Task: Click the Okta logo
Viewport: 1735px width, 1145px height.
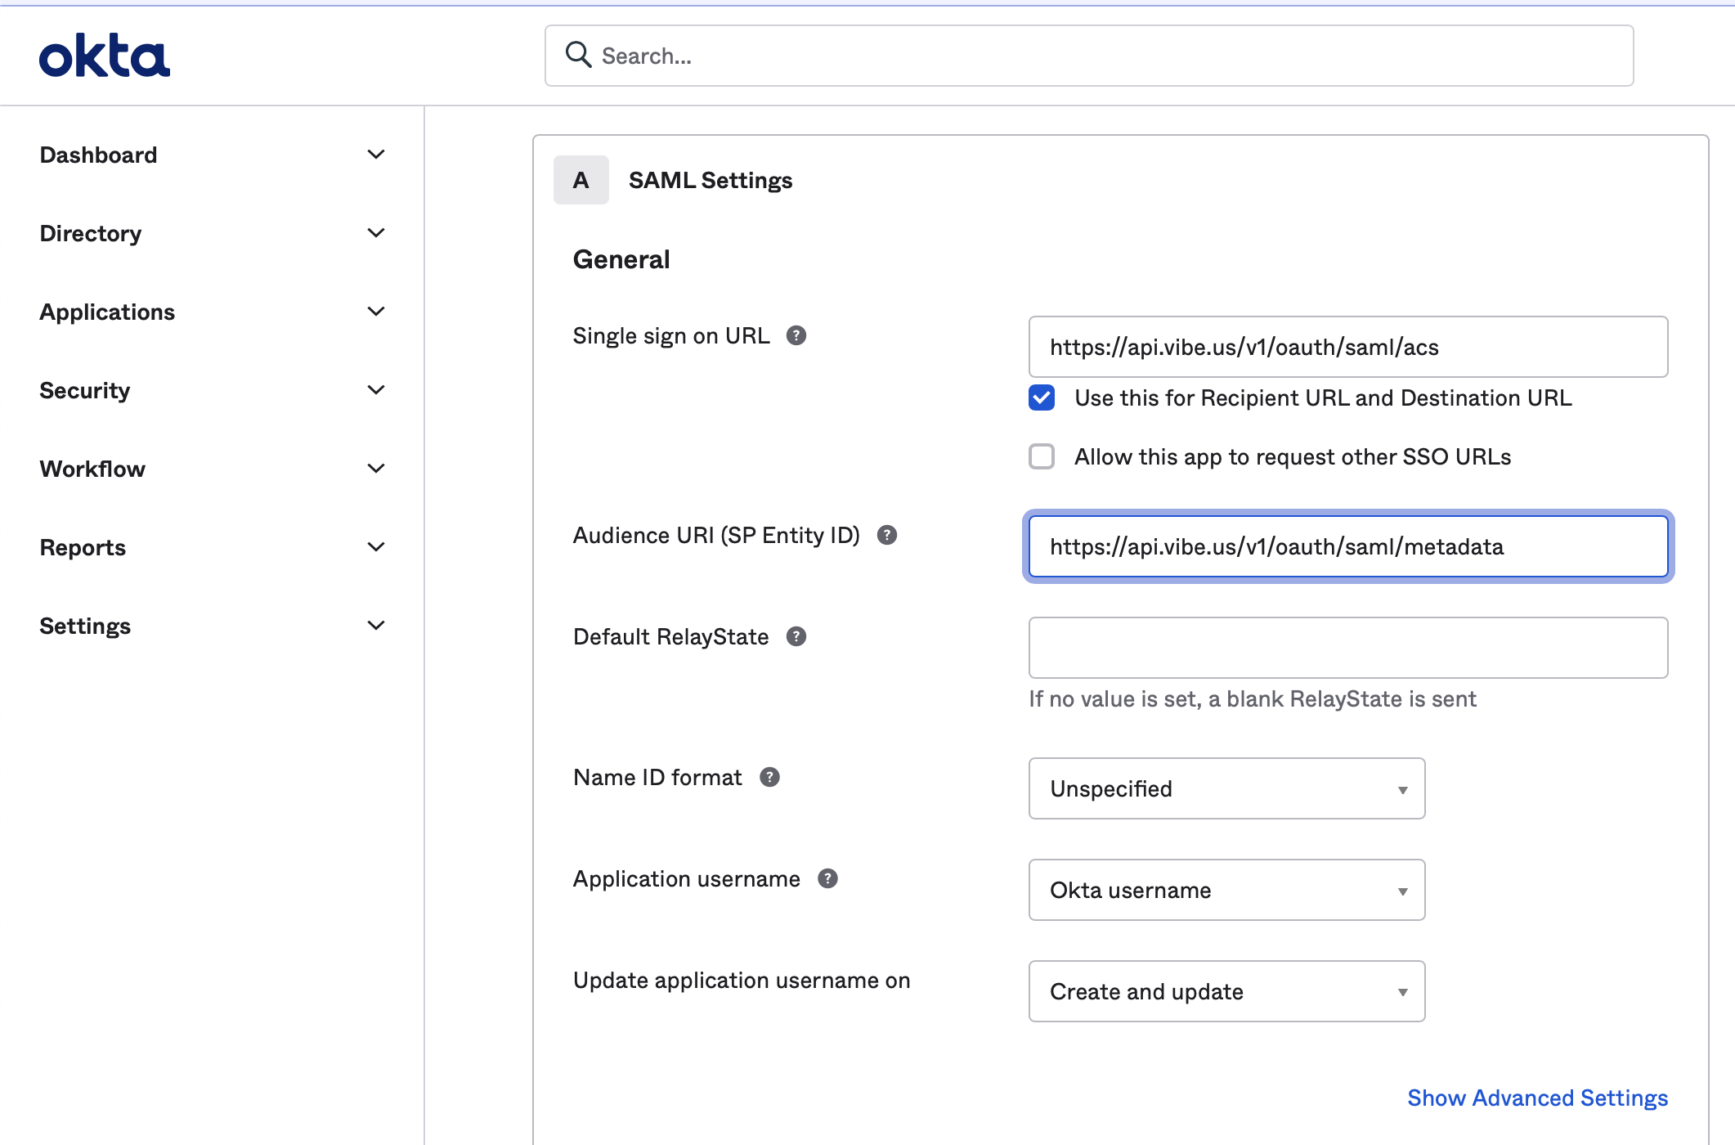Action: (105, 56)
